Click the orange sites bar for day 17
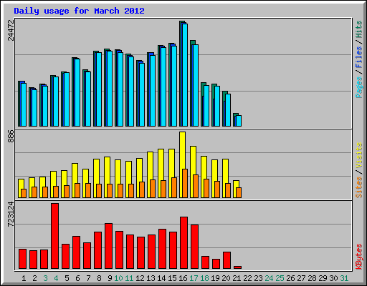This screenshot has height=286, width=367. (196, 186)
